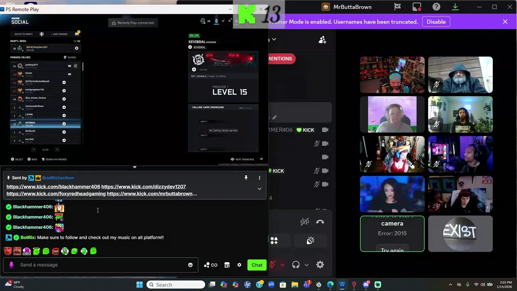Insert the first emote in the quick bar

tap(8, 251)
